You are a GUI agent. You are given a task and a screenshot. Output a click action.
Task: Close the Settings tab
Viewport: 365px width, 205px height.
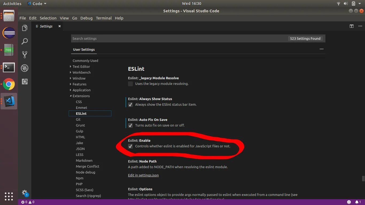[x=60, y=26]
